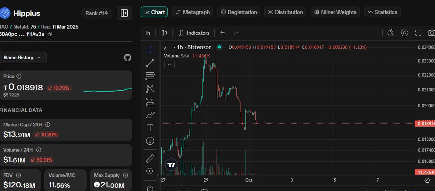Viewport: 435px width, 191px height.
Task: Click the Rank #14 badge
Action: click(x=96, y=13)
